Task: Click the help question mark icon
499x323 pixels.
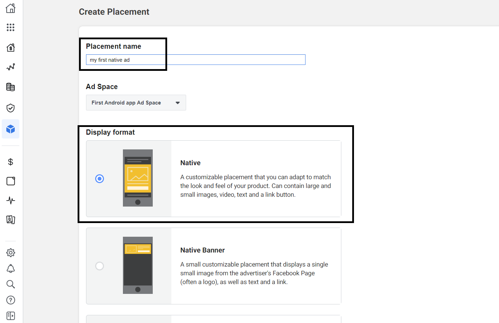Action: (11, 300)
